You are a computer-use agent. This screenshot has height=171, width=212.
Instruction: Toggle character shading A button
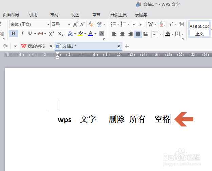tap(102, 34)
